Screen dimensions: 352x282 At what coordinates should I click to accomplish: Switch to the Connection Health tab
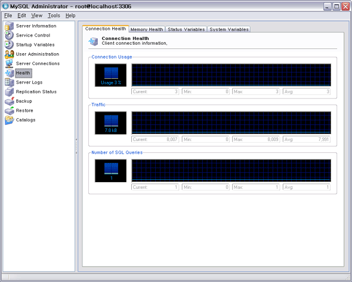(x=106, y=29)
